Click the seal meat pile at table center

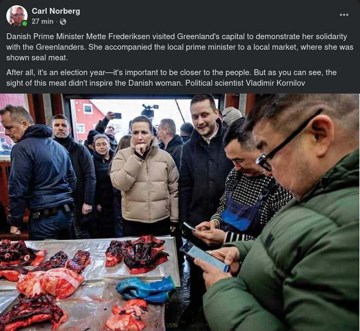pos(138,253)
